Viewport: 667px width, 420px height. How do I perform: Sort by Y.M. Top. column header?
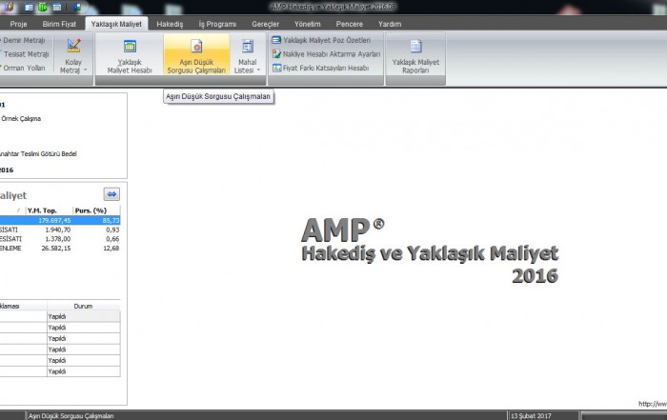(x=48, y=210)
